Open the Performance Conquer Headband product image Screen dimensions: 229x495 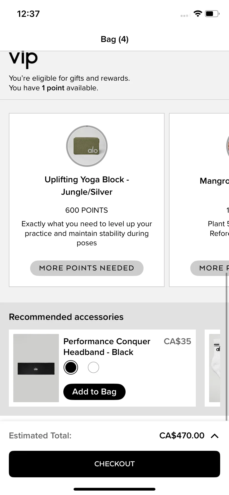(36, 368)
